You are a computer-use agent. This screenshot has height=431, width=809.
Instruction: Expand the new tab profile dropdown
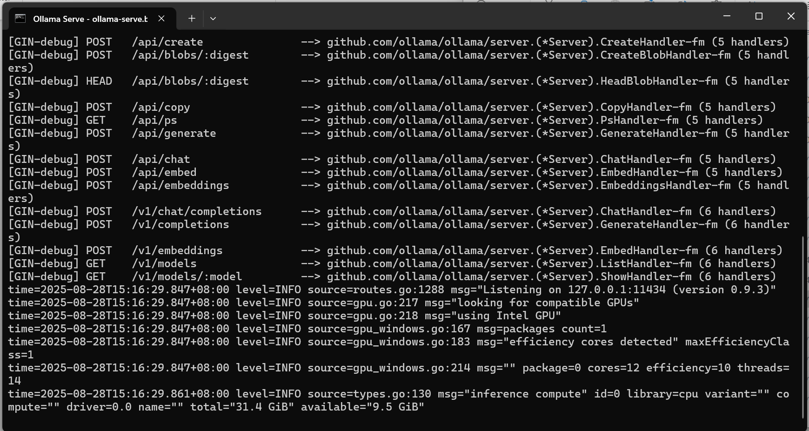213,19
